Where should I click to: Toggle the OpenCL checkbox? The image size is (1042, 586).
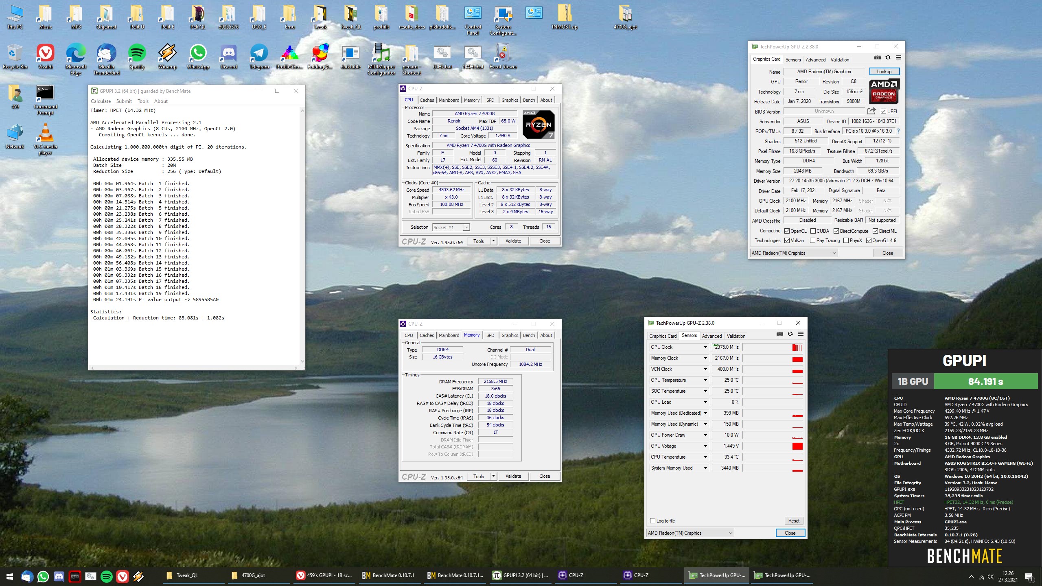(787, 231)
